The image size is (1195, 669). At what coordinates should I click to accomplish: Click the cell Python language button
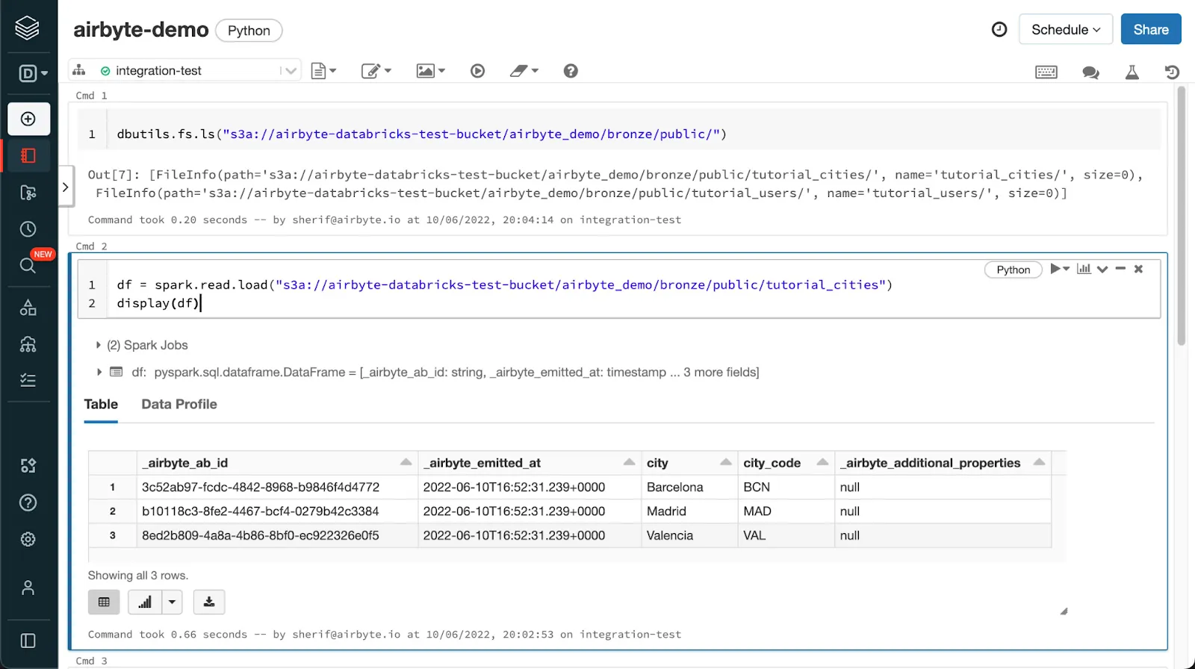click(x=1013, y=270)
